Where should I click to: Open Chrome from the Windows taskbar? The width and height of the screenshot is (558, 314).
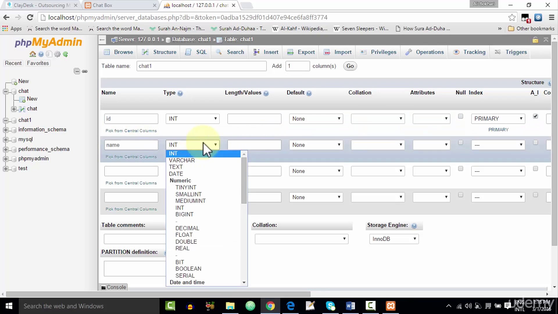270,306
